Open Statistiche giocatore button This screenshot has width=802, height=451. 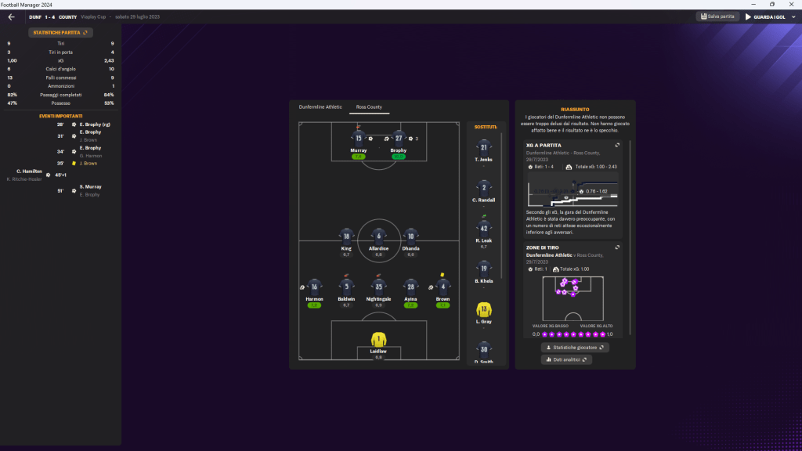[575, 347]
